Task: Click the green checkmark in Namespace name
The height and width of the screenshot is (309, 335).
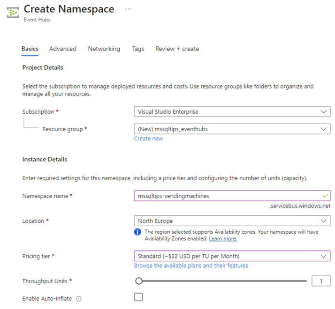Action: click(326, 196)
